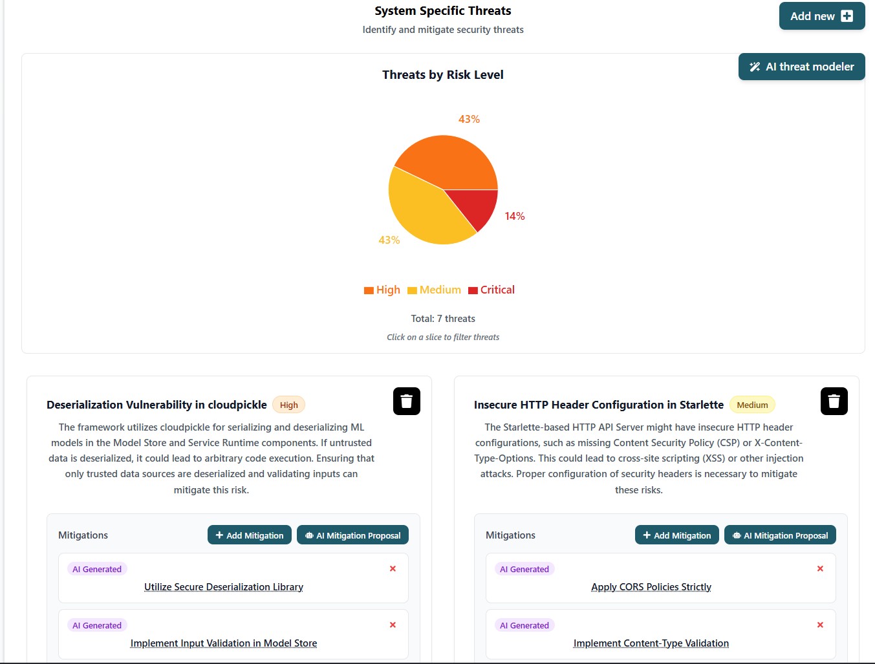Toggle High in the chart legend
This screenshot has width=875, height=664.
(382, 290)
